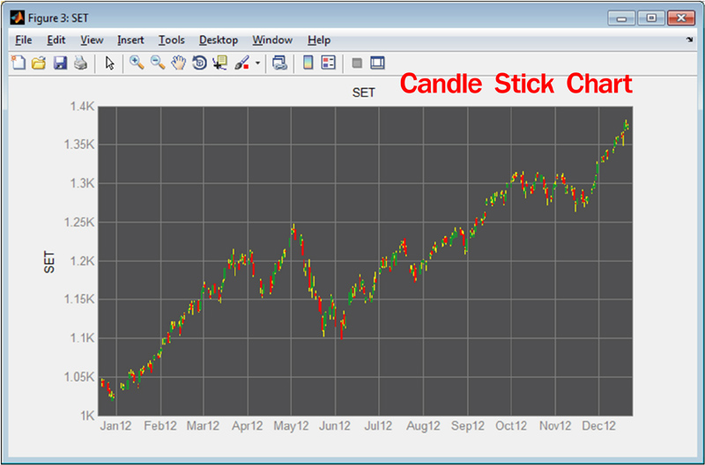Click the 1.25K y-axis tick label
This screenshot has height=465, width=705.
tap(79, 222)
